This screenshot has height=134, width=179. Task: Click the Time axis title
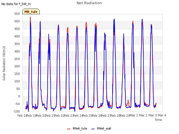click(x=158, y=120)
